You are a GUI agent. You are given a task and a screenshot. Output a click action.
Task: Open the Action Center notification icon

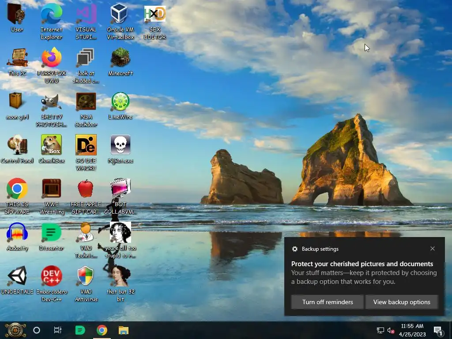point(438,330)
